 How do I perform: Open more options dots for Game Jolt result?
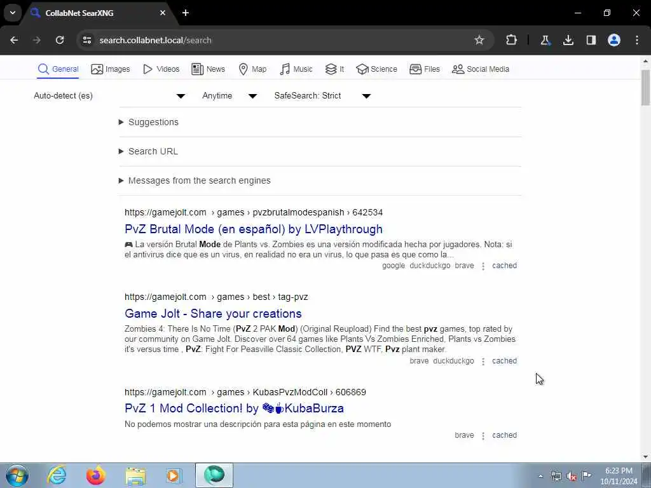(483, 362)
